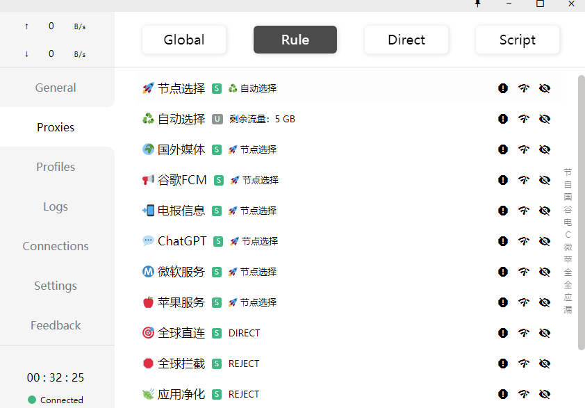Open the Settings page

click(x=55, y=285)
